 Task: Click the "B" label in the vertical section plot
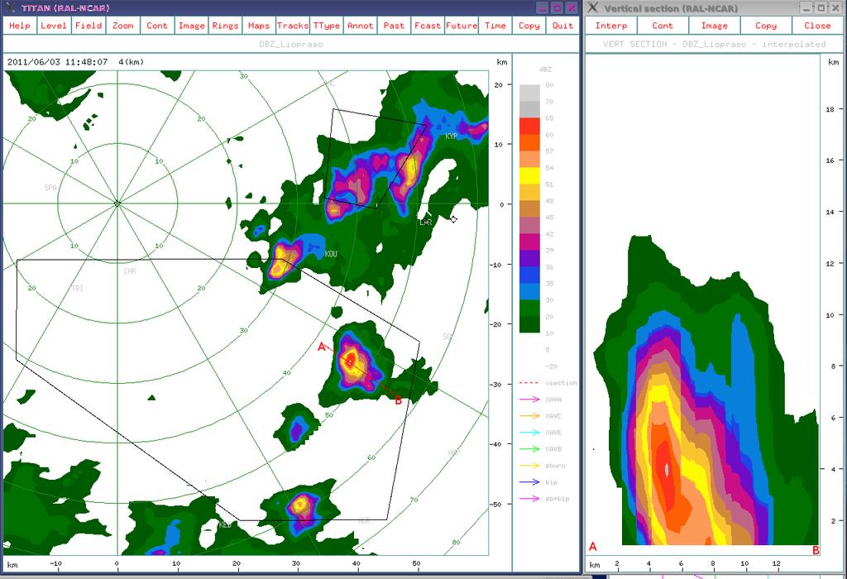pos(816,550)
